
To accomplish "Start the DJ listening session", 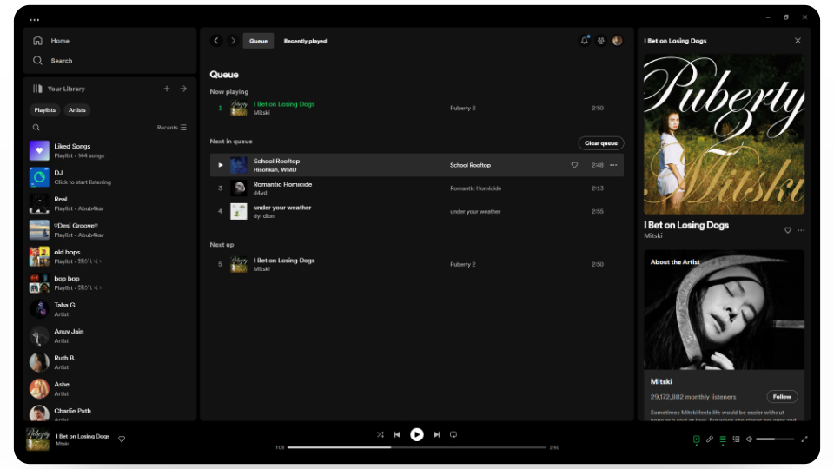I will click(x=110, y=177).
